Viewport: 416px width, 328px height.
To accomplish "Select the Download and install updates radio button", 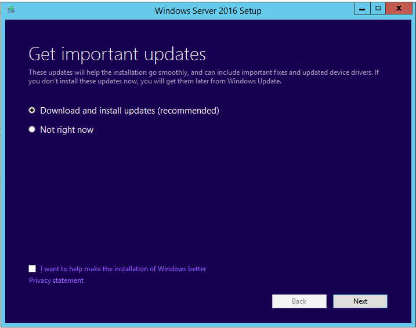I will tap(32, 110).
